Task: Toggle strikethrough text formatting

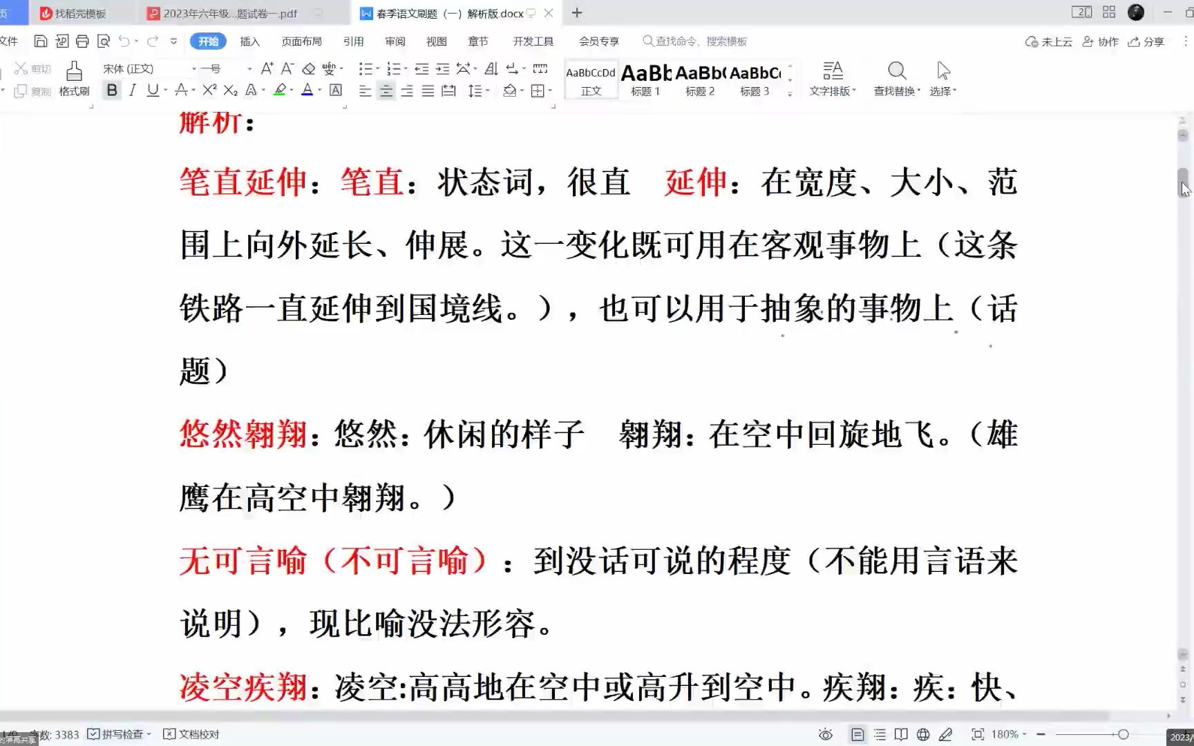Action: pos(181,90)
